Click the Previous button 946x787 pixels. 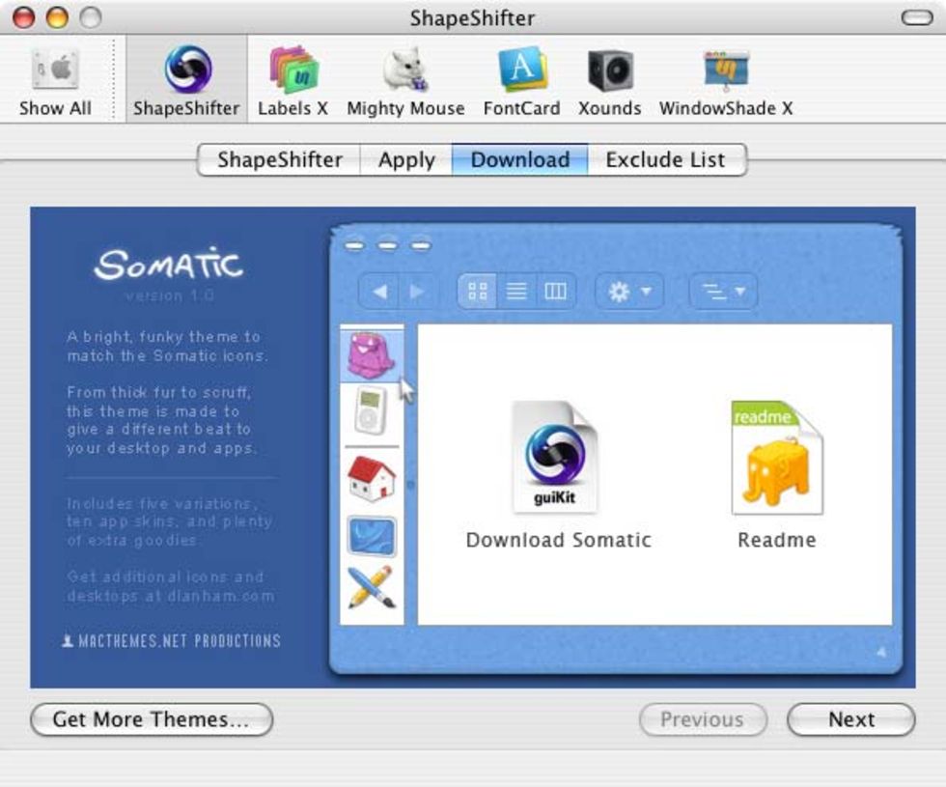(x=702, y=719)
